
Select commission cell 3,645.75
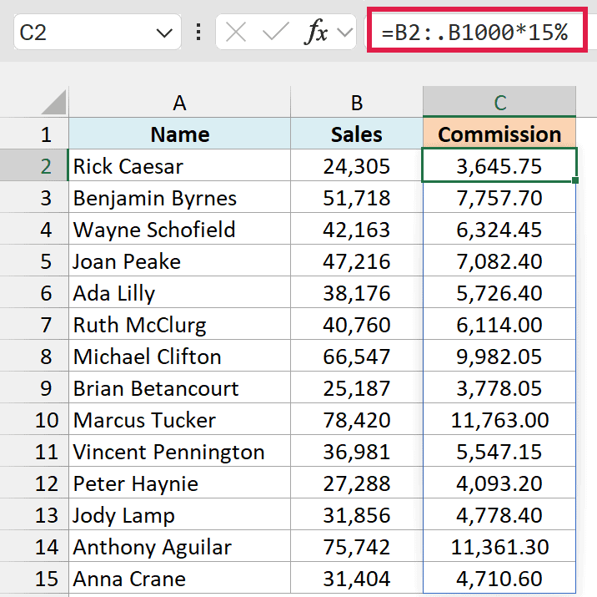coord(499,165)
